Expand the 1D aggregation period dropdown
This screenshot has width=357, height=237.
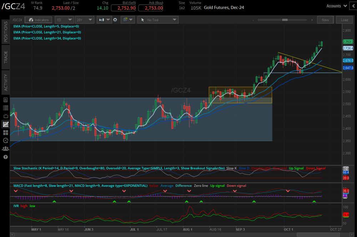tap(64, 20)
